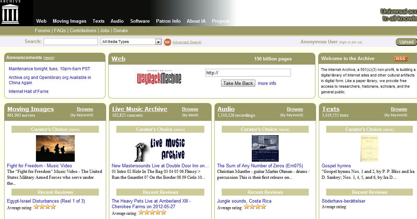Select Texts in the top navigation
This screenshot has width=417, height=219.
point(98,21)
